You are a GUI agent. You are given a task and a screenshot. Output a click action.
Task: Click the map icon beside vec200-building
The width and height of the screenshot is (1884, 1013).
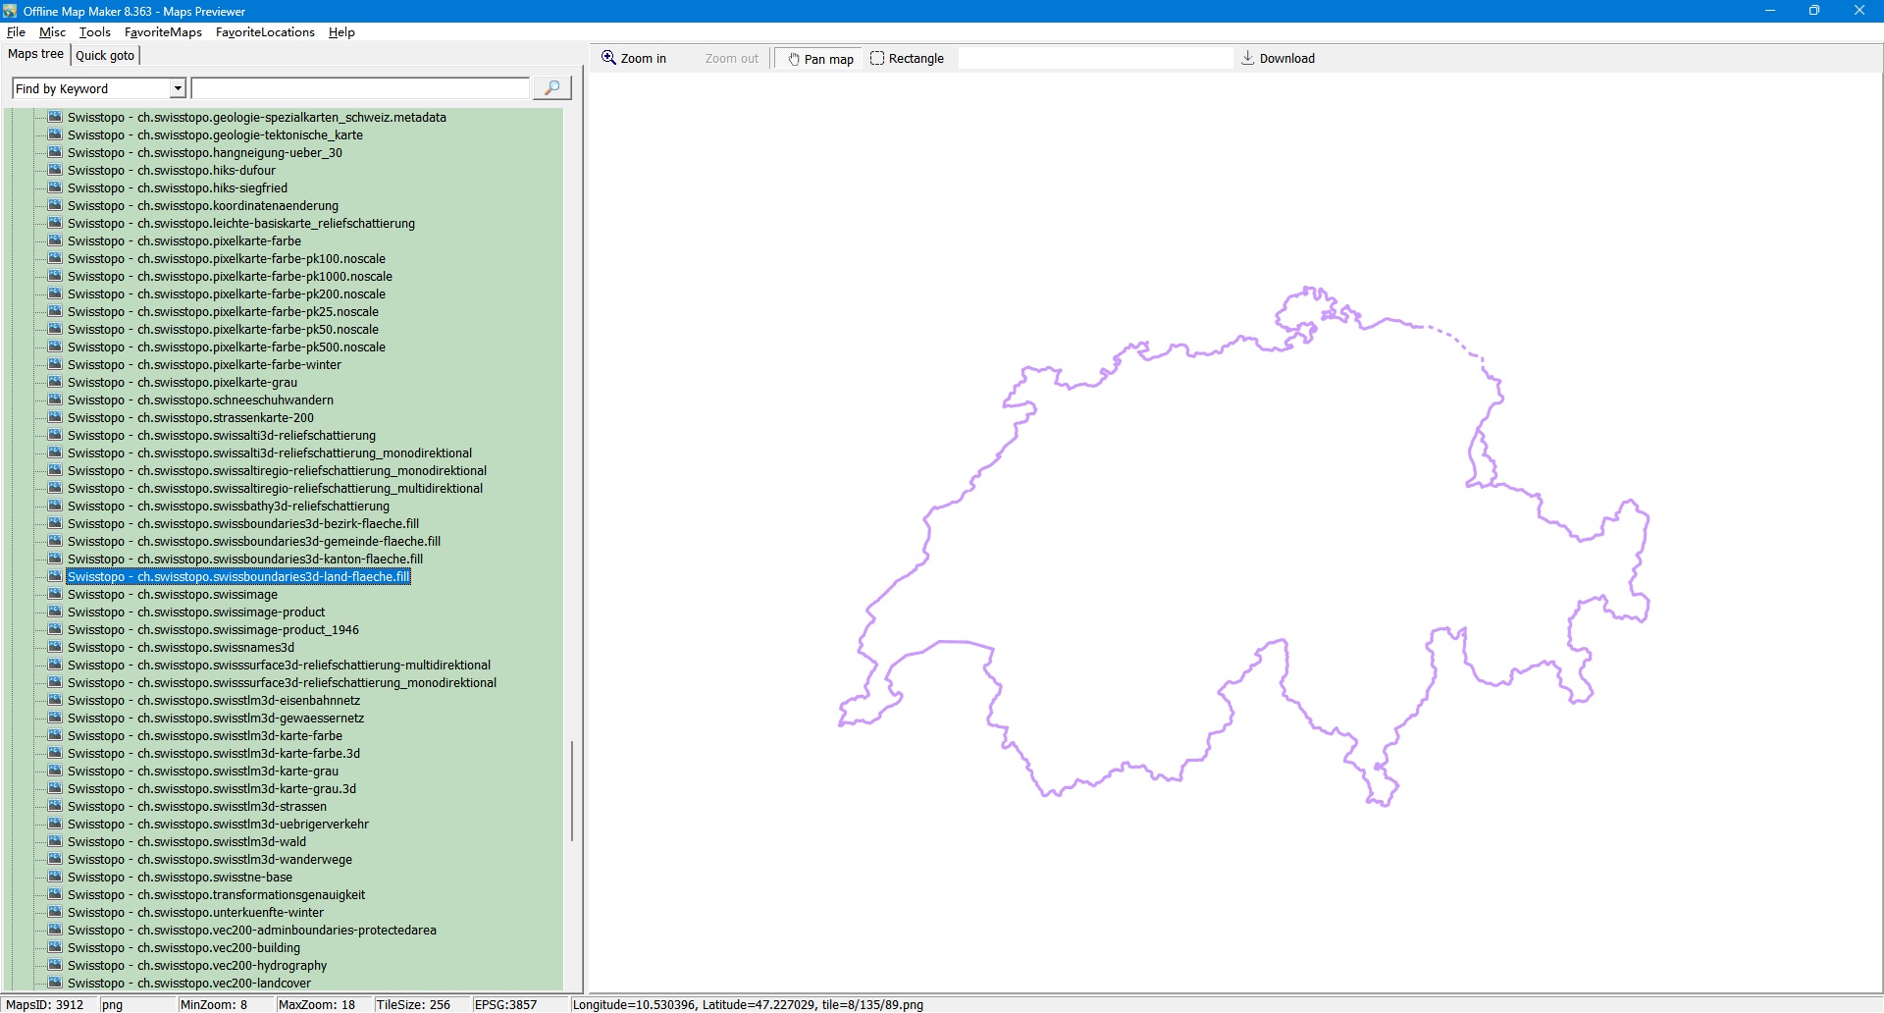click(55, 947)
